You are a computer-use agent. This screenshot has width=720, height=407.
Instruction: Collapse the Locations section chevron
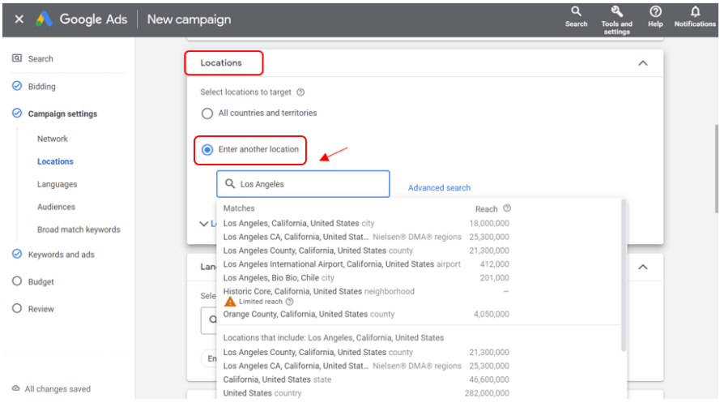pyautogui.click(x=643, y=63)
